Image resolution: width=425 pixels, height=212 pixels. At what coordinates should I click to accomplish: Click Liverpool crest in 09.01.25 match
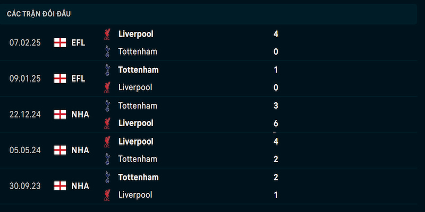coord(107,87)
